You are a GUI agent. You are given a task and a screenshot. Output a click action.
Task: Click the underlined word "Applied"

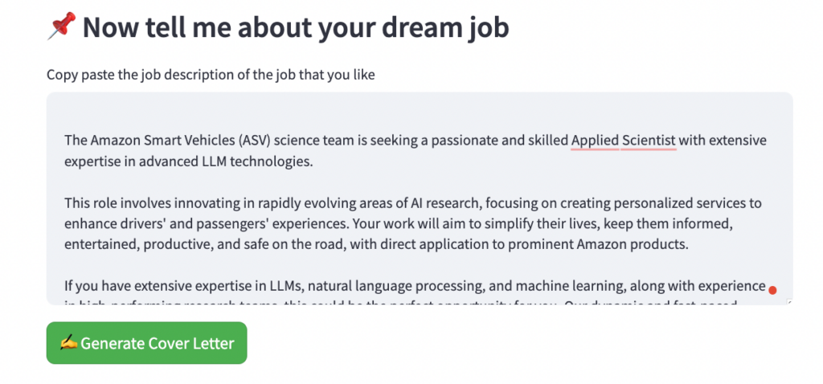pos(595,141)
